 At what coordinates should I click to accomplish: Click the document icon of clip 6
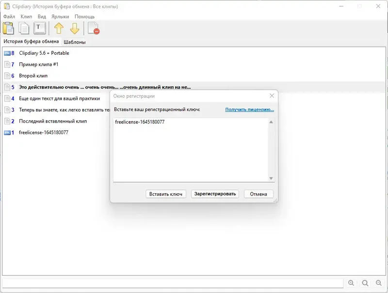[7, 76]
